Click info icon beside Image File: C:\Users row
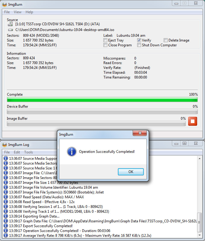The width and height of the screenshot is (205, 241). tap(5, 173)
